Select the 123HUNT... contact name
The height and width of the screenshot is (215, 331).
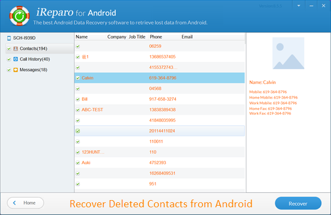(x=93, y=152)
